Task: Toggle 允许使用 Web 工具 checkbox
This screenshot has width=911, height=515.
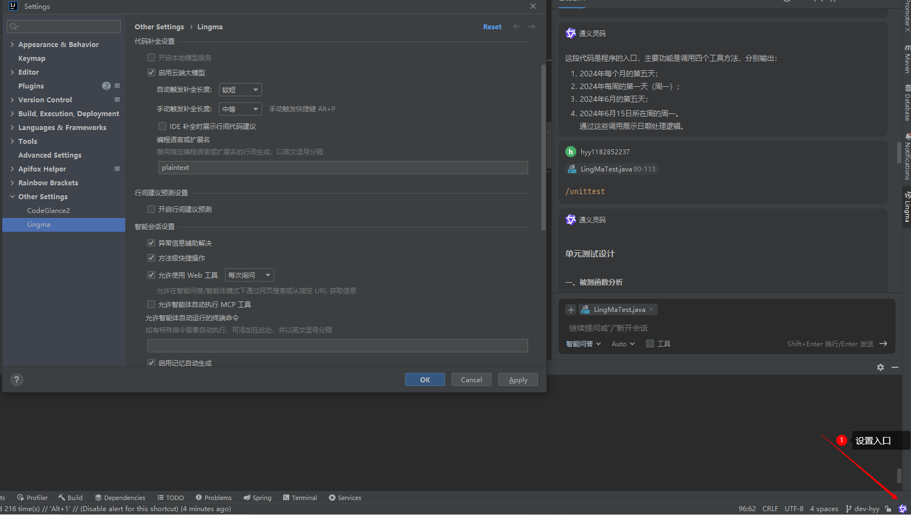Action: point(151,275)
